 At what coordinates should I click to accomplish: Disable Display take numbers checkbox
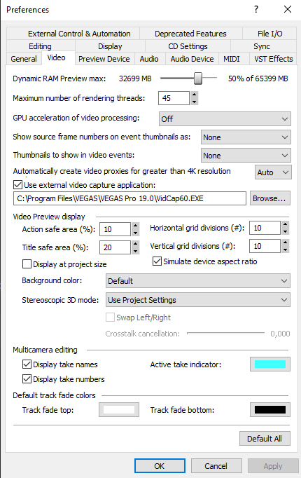27,379
